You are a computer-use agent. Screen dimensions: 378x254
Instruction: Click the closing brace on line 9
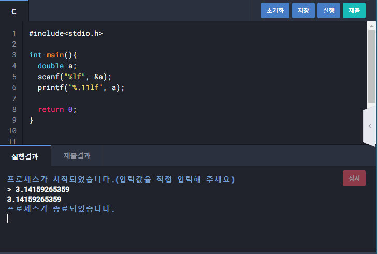coord(31,120)
